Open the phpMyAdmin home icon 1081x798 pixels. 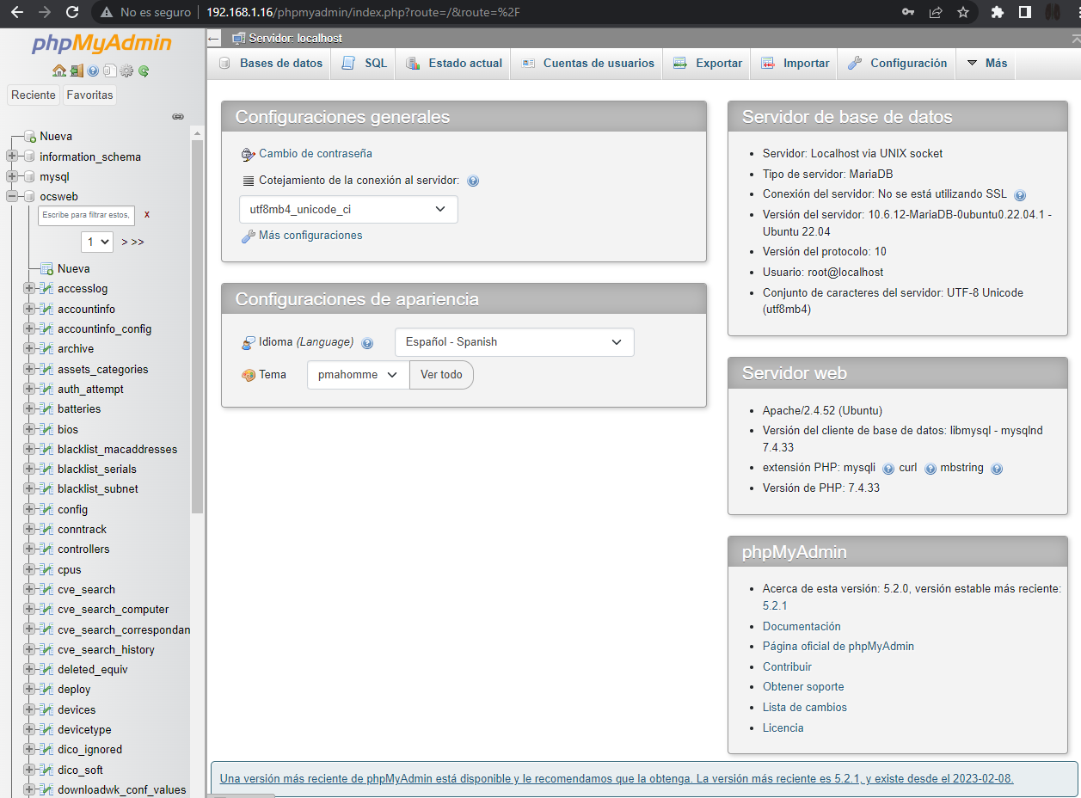tap(58, 71)
